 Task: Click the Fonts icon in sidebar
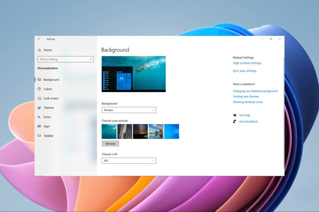point(39,117)
